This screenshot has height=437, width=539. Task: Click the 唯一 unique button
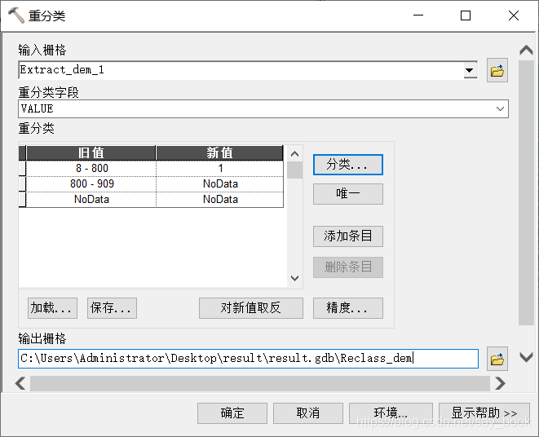pos(348,194)
